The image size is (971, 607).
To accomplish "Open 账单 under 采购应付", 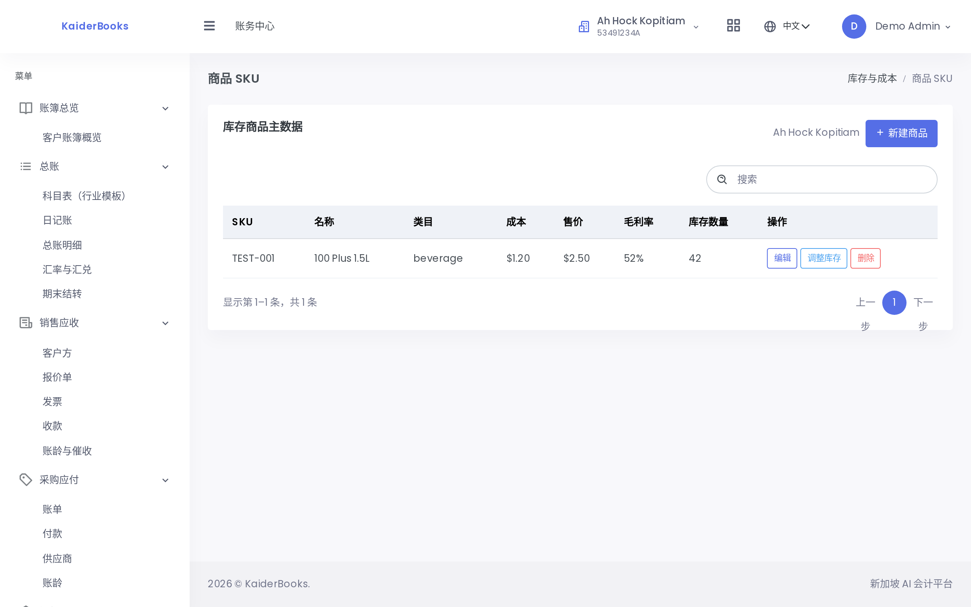I will [x=53, y=510].
